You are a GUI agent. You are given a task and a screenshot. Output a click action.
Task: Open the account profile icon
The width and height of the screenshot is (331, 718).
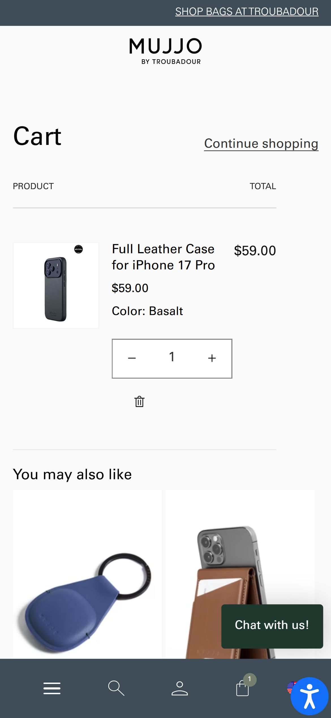[180, 689]
